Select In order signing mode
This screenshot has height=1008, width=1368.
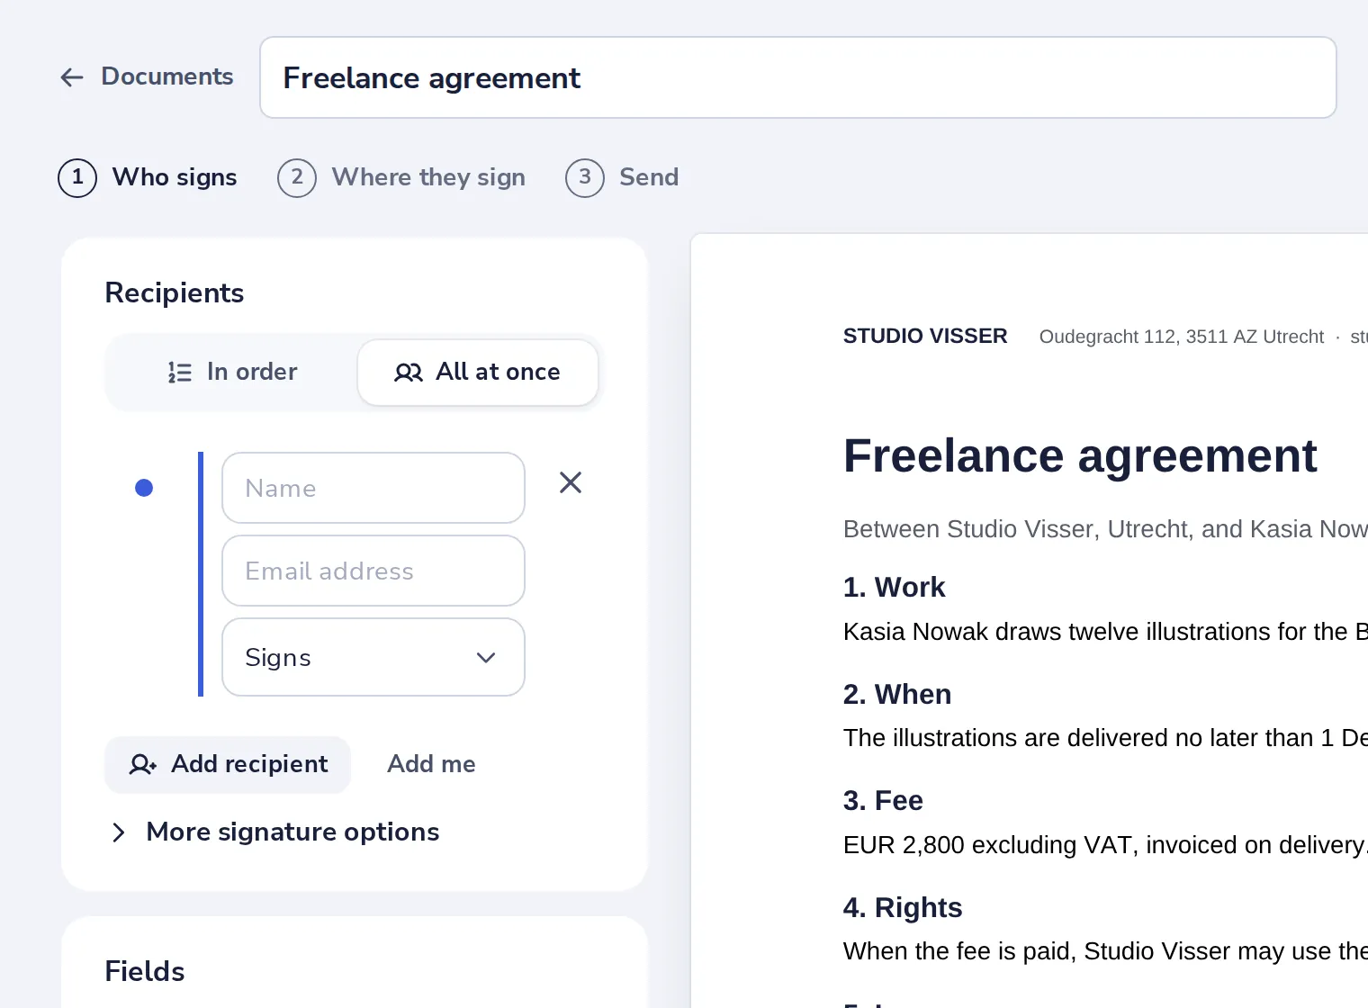click(232, 373)
